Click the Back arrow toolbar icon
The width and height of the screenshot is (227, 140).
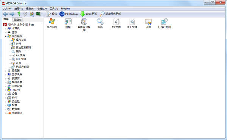pos(6,14)
